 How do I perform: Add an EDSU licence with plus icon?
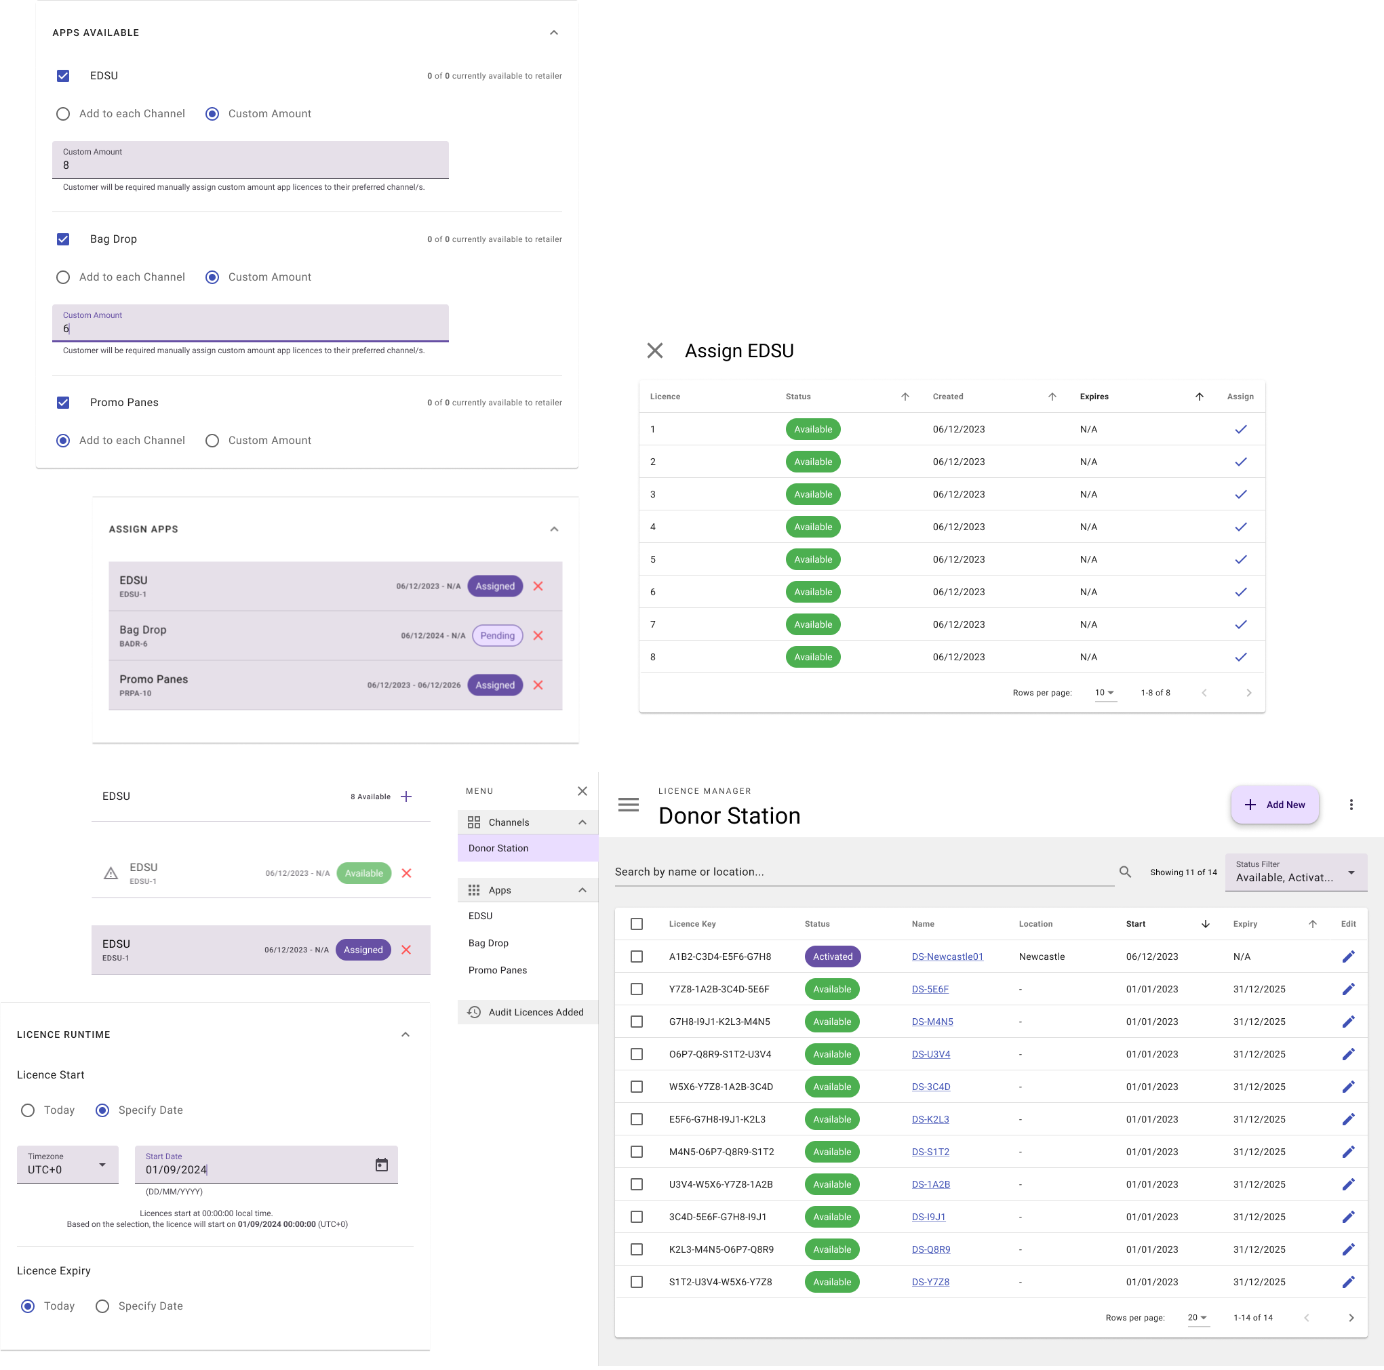coord(406,797)
